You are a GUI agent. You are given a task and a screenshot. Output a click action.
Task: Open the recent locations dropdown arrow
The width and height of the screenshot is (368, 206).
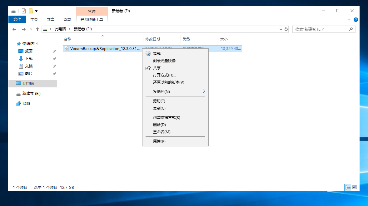tap(31, 29)
